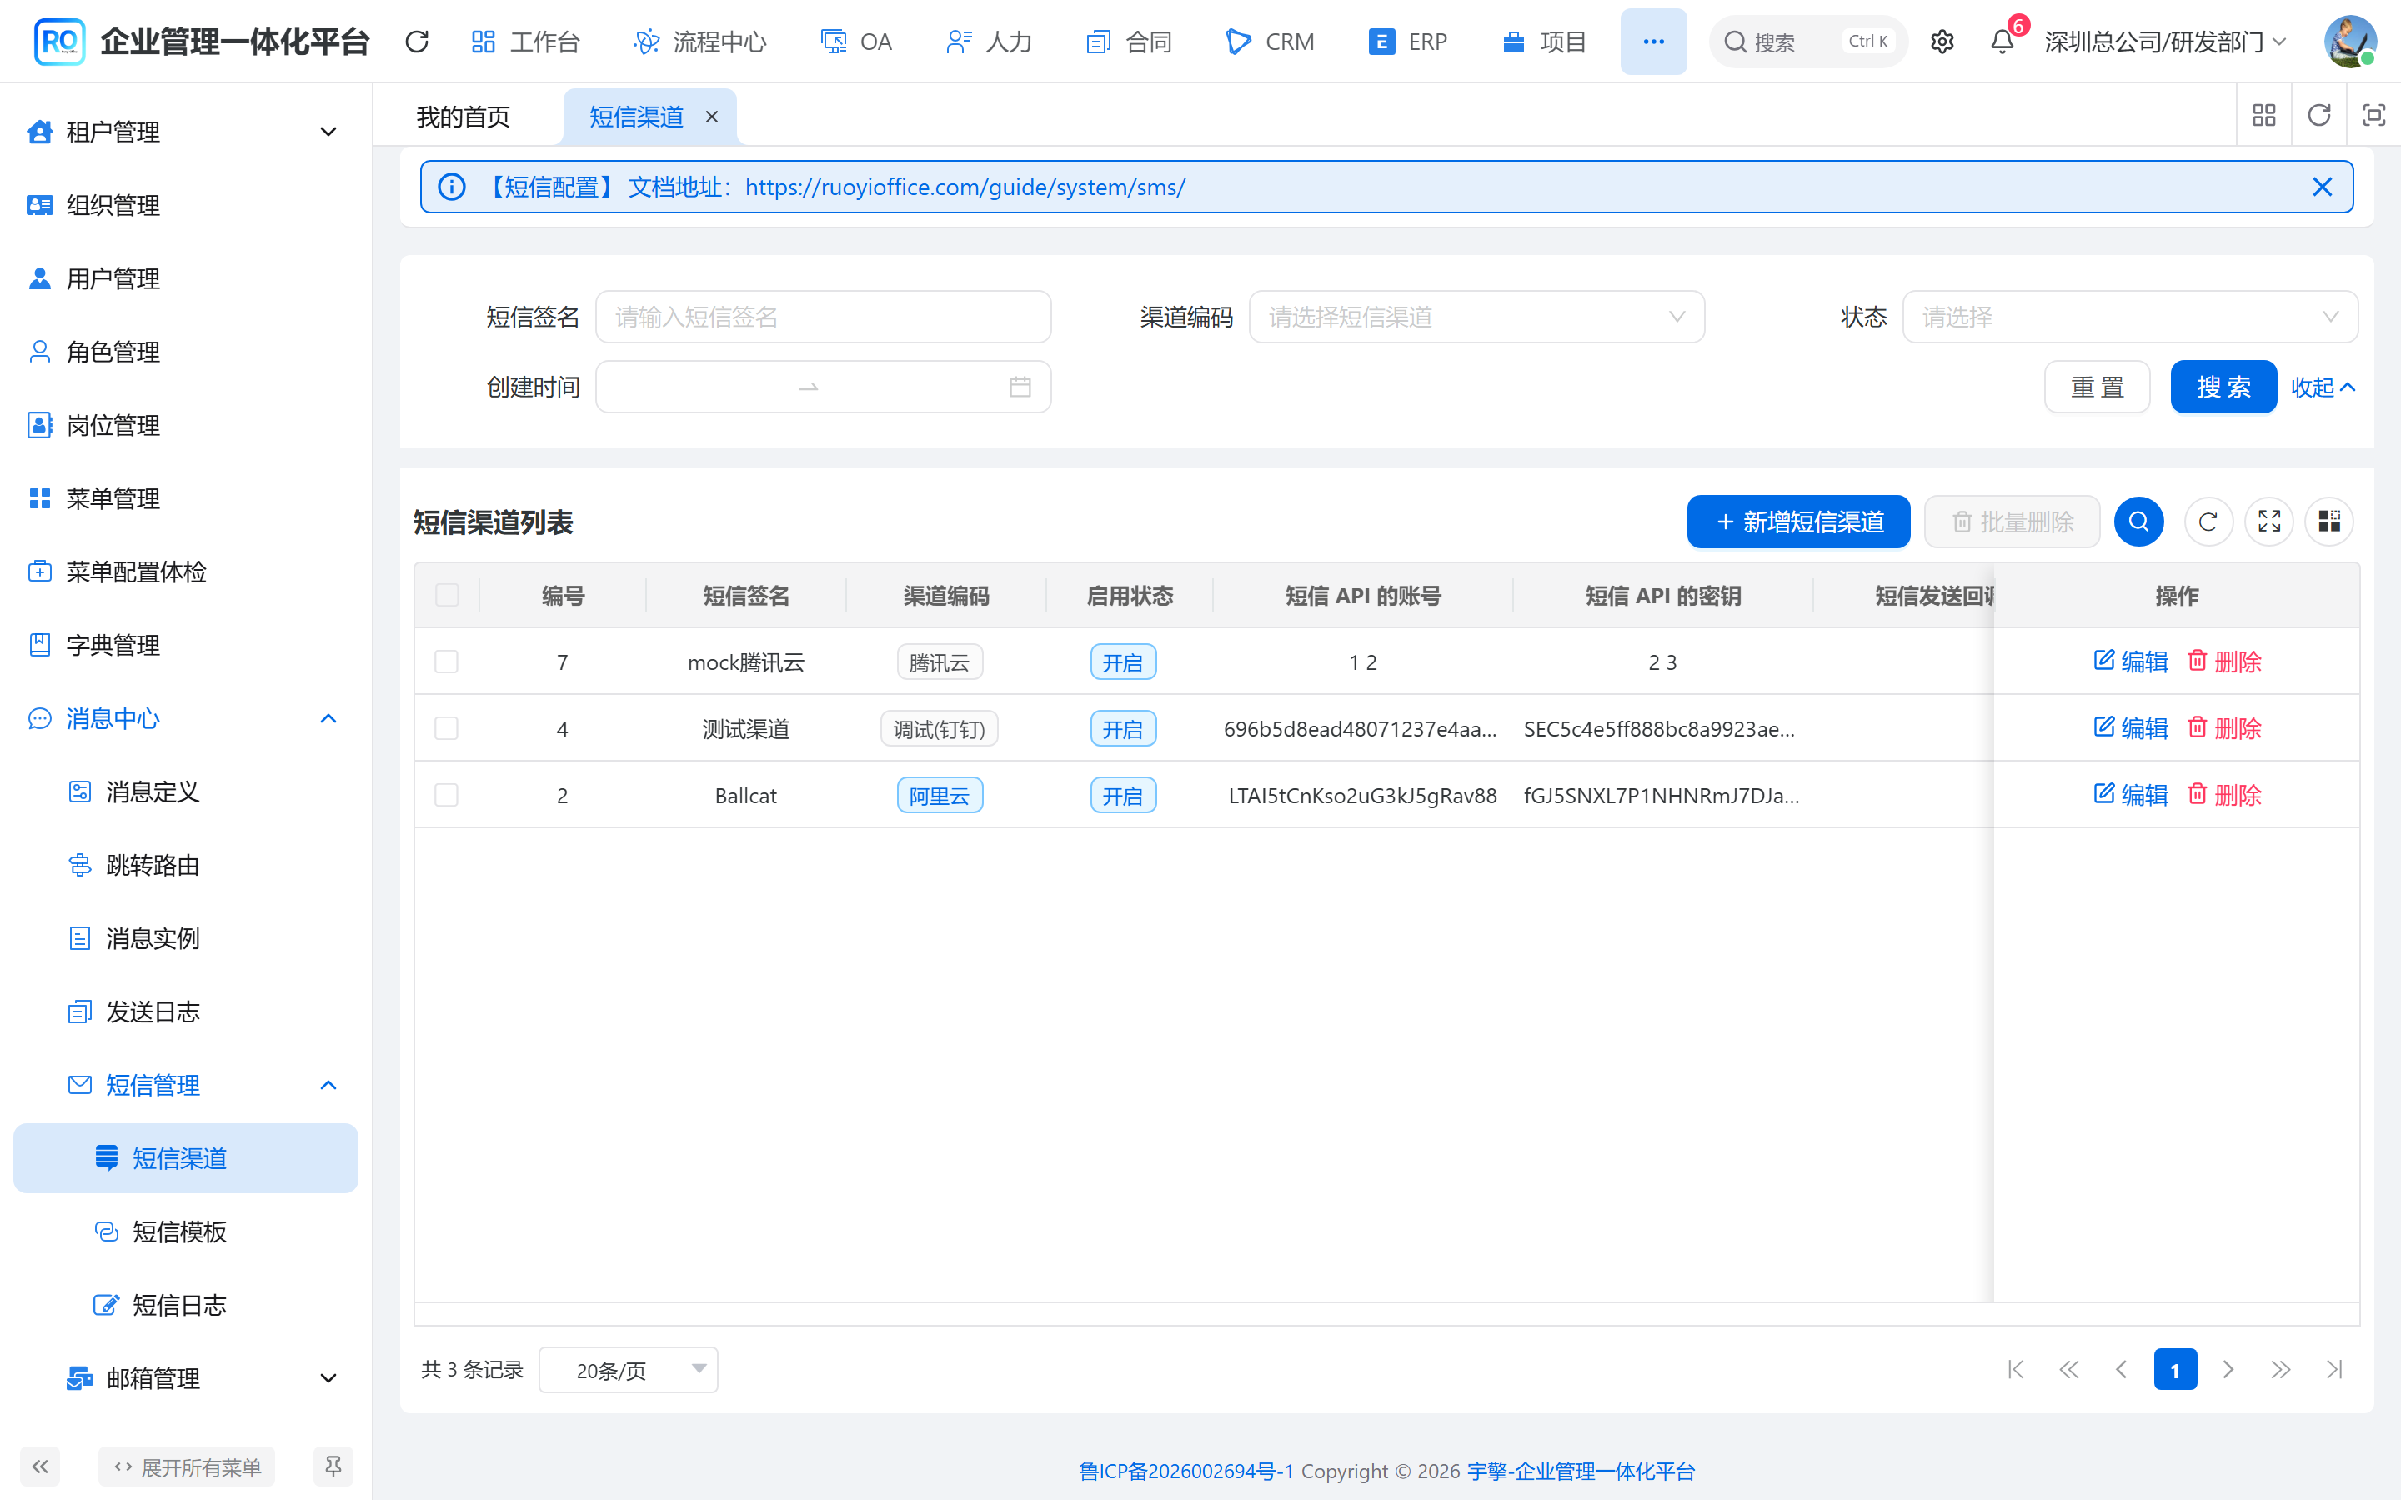Open the 合同 top menu
Image resolution: width=2401 pixels, height=1500 pixels.
point(1130,42)
